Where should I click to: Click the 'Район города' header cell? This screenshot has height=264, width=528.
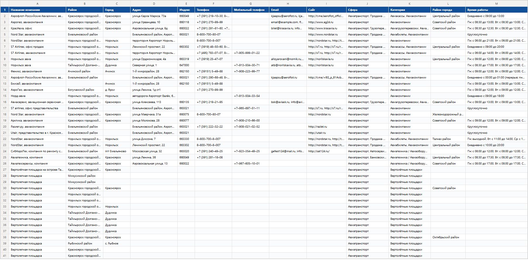click(x=448, y=10)
